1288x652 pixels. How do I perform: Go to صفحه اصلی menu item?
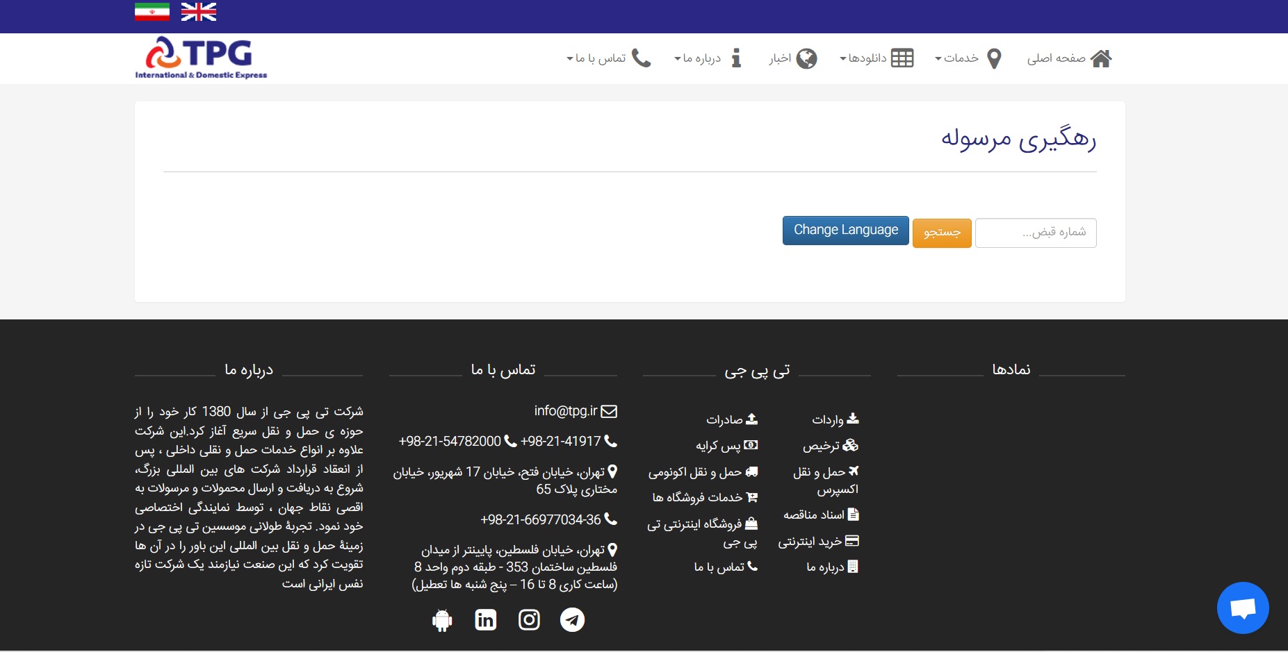[x=1056, y=58]
